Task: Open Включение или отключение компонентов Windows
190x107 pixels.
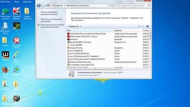Action: click(52, 26)
